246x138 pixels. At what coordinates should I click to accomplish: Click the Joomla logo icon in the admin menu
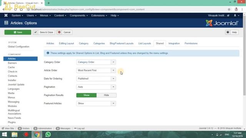[6, 15]
